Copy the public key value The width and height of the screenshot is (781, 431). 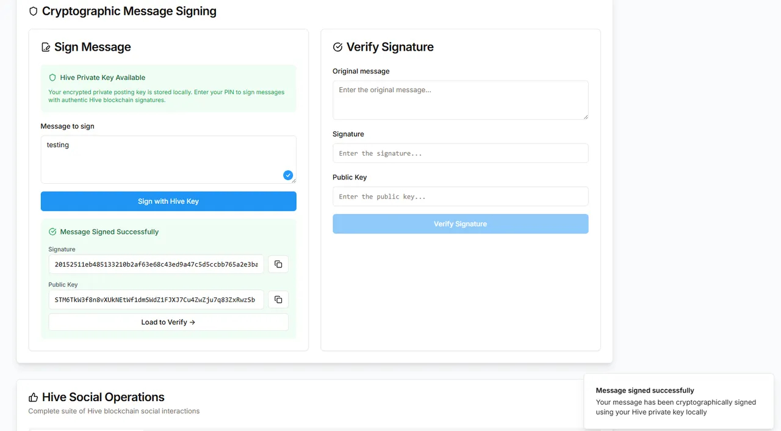pyautogui.click(x=278, y=300)
